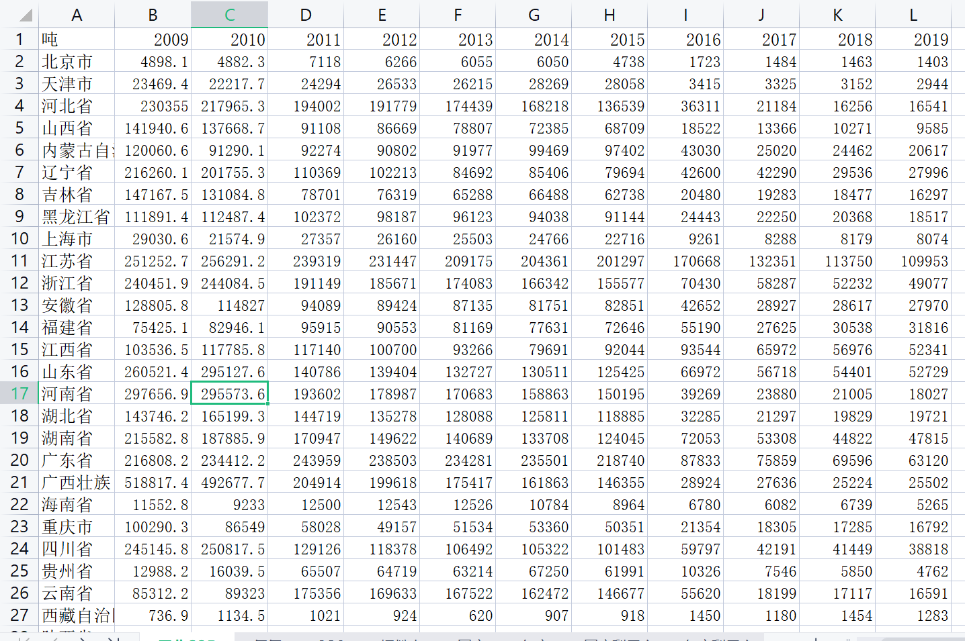Click the 2009 year header cell
Screen dimensions: 965x641
point(153,40)
